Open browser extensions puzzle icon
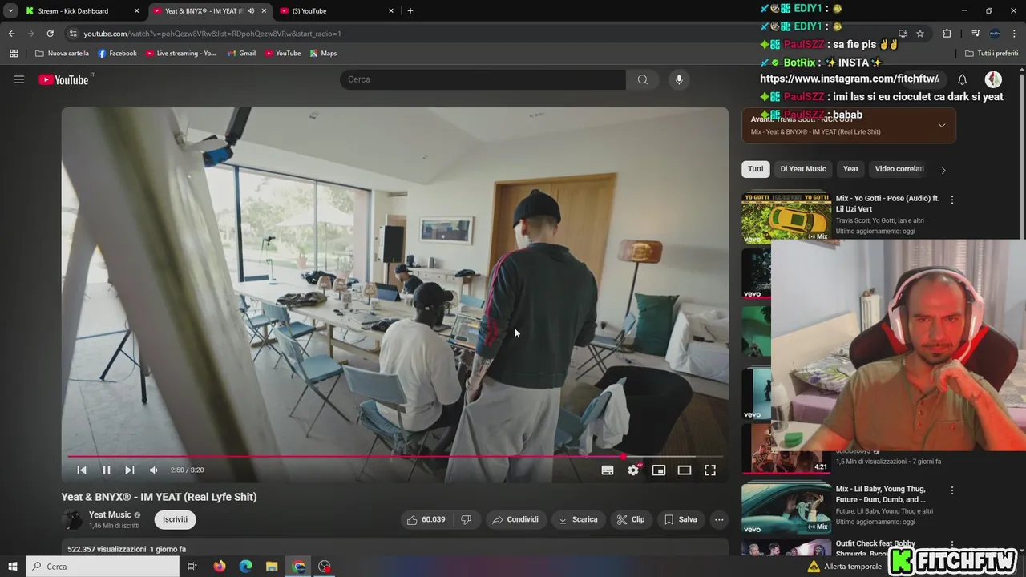 pos(947,34)
